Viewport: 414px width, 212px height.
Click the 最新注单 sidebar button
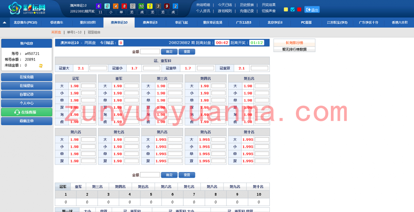coord(27,121)
